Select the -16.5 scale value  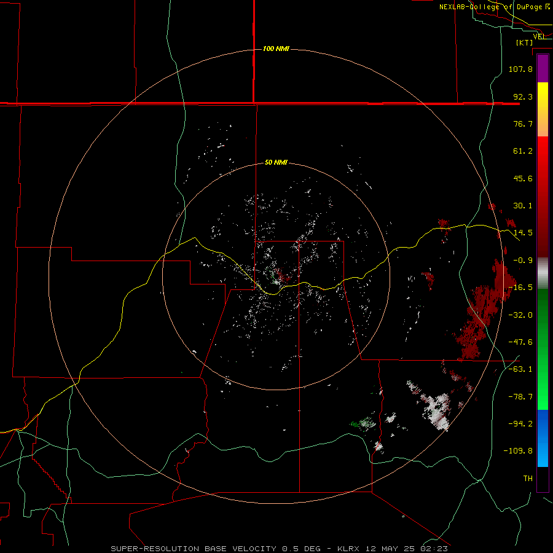(520, 288)
